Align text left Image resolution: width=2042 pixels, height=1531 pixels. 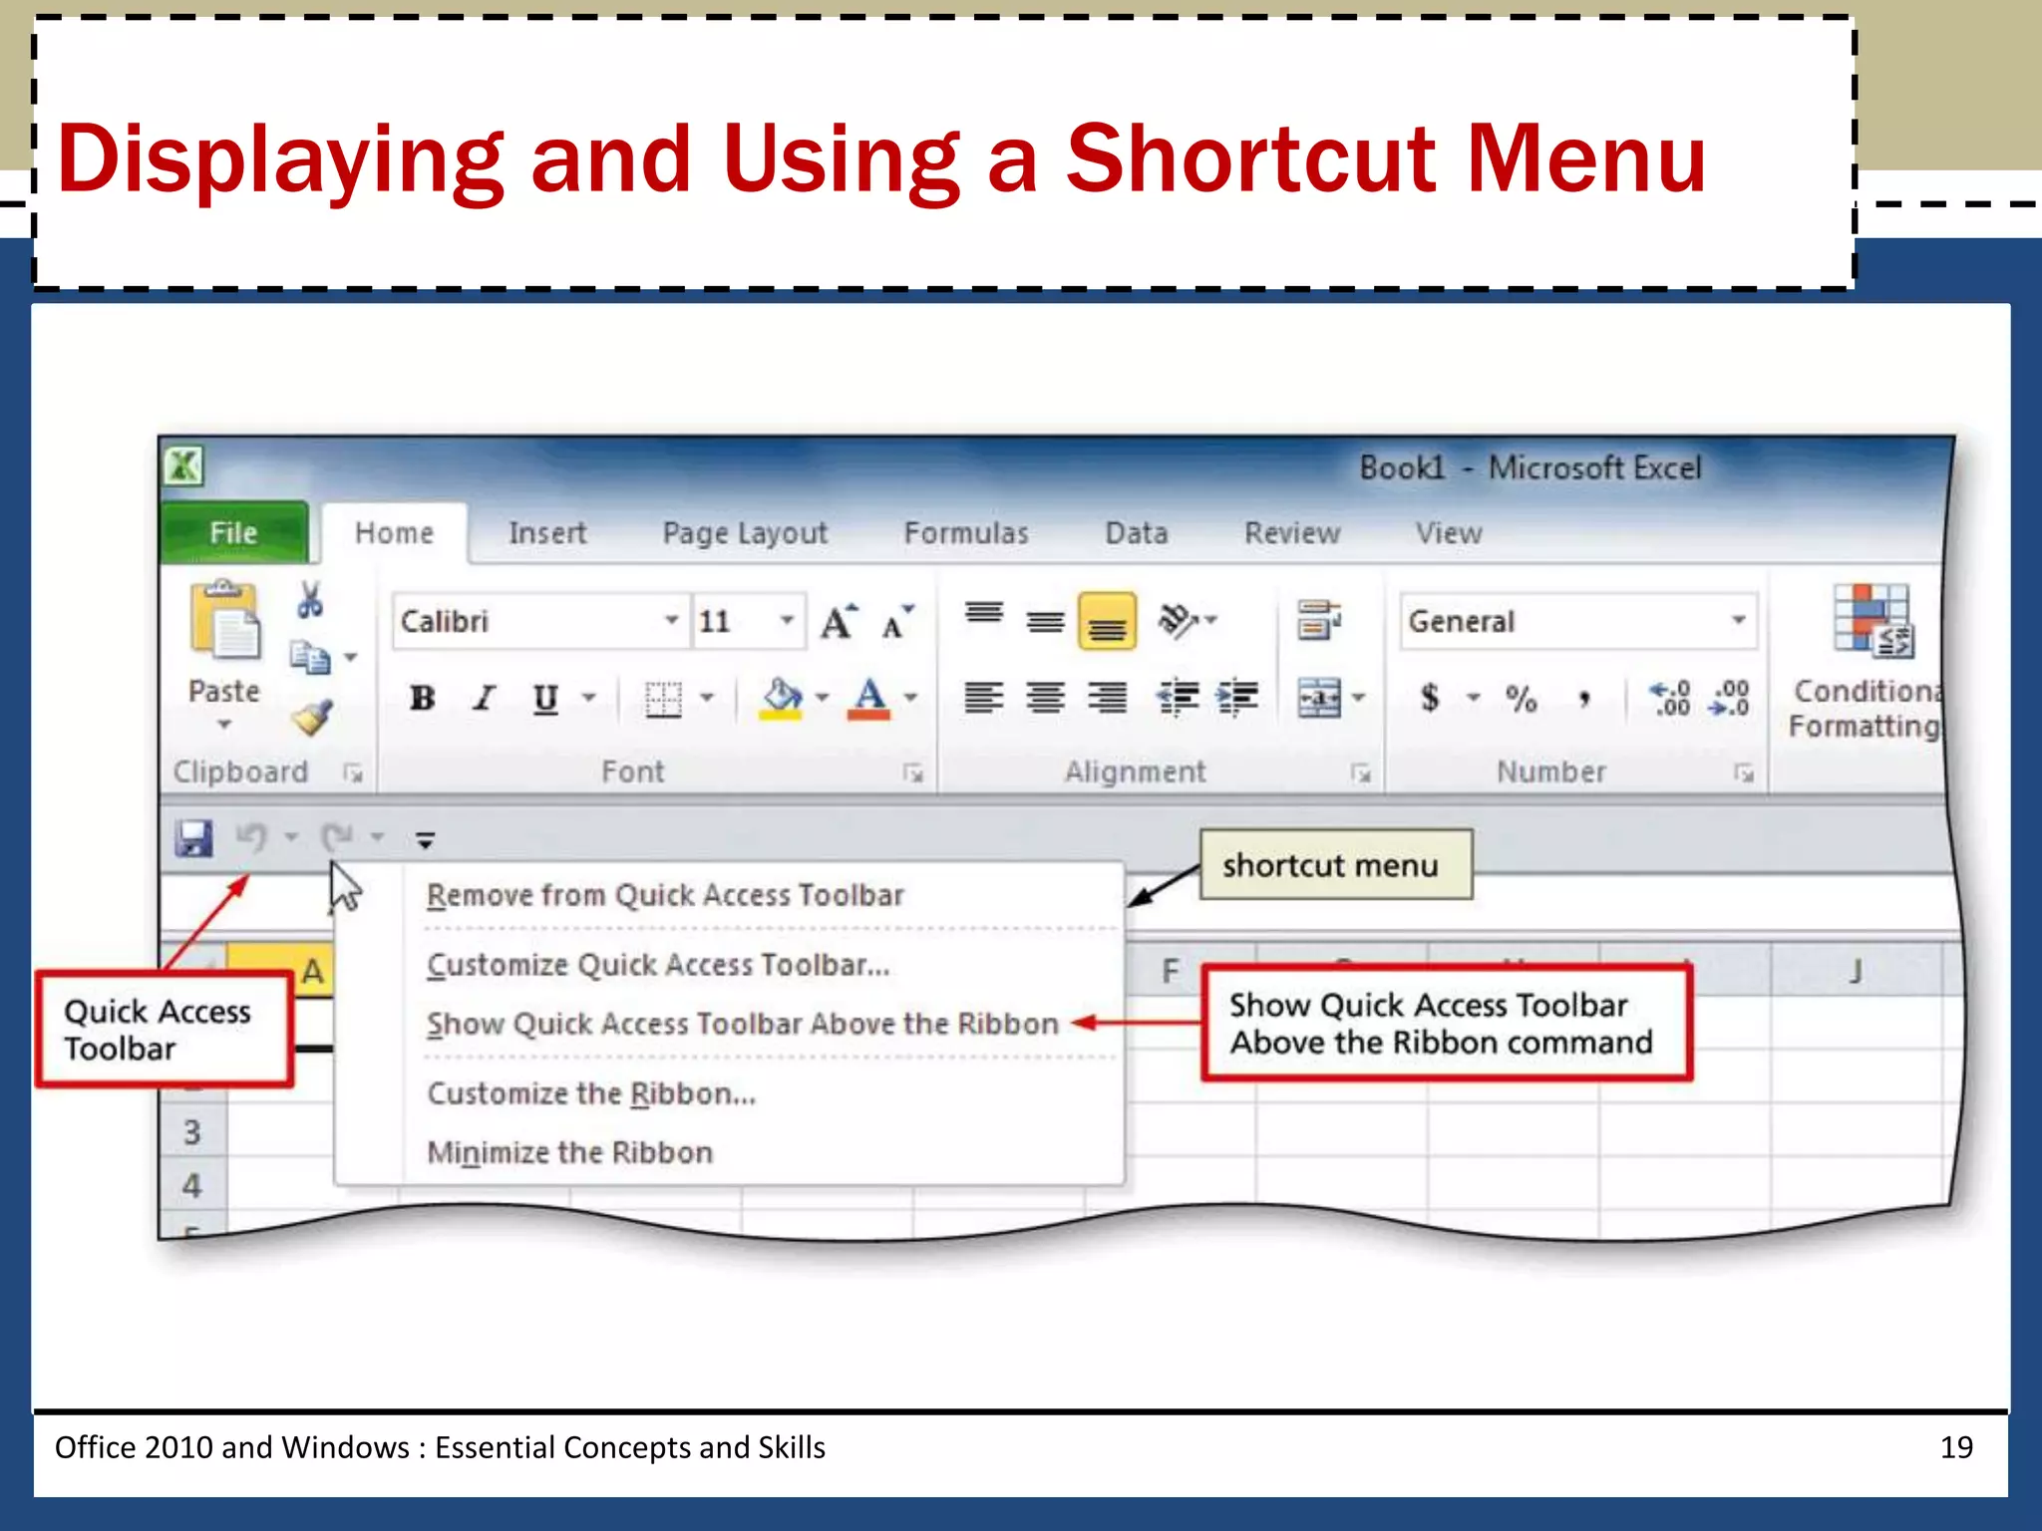984,698
